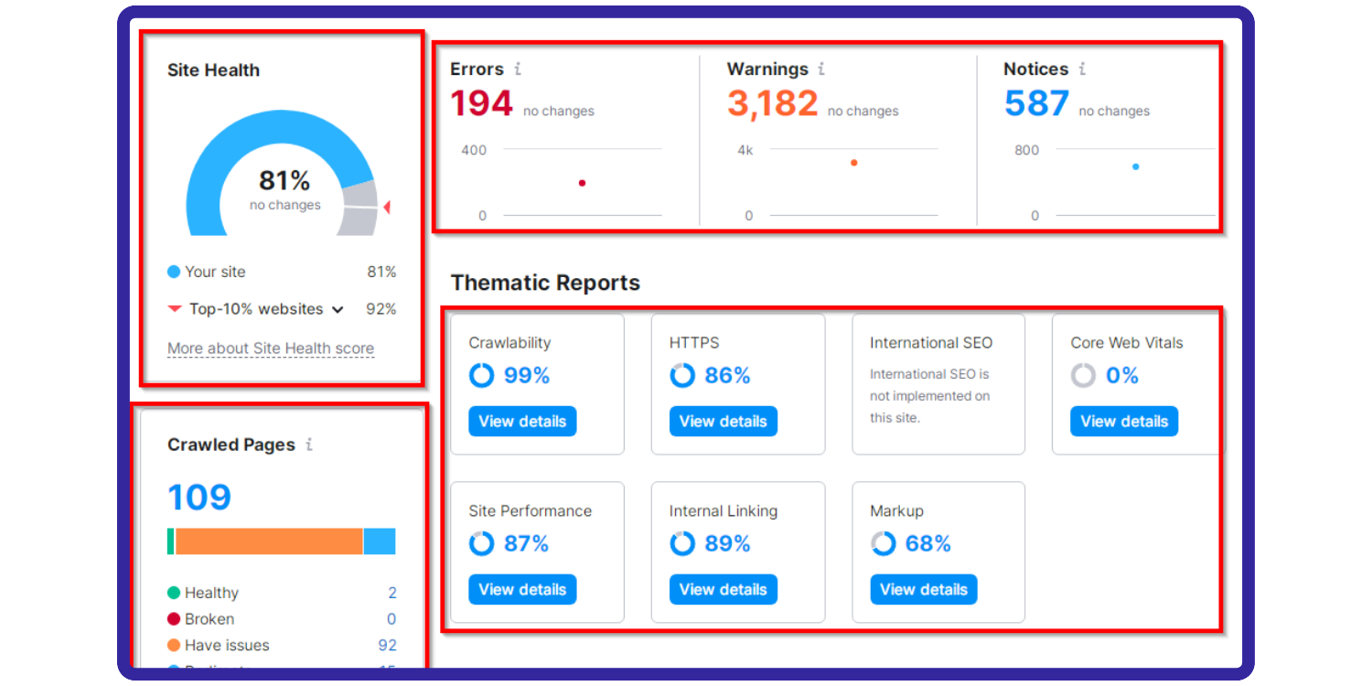This screenshot has width=1372, height=686.
Task: Click the Healthy pages count 2
Action: (392, 593)
